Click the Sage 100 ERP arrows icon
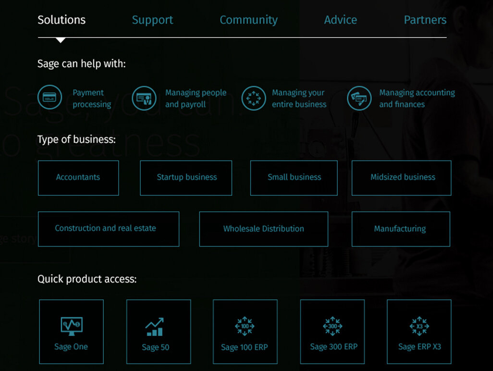Image resolution: width=493 pixels, height=371 pixels. point(245,326)
